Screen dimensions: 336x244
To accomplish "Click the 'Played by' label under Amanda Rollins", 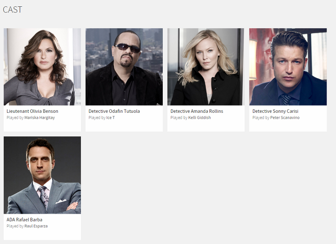I will [x=179, y=118].
